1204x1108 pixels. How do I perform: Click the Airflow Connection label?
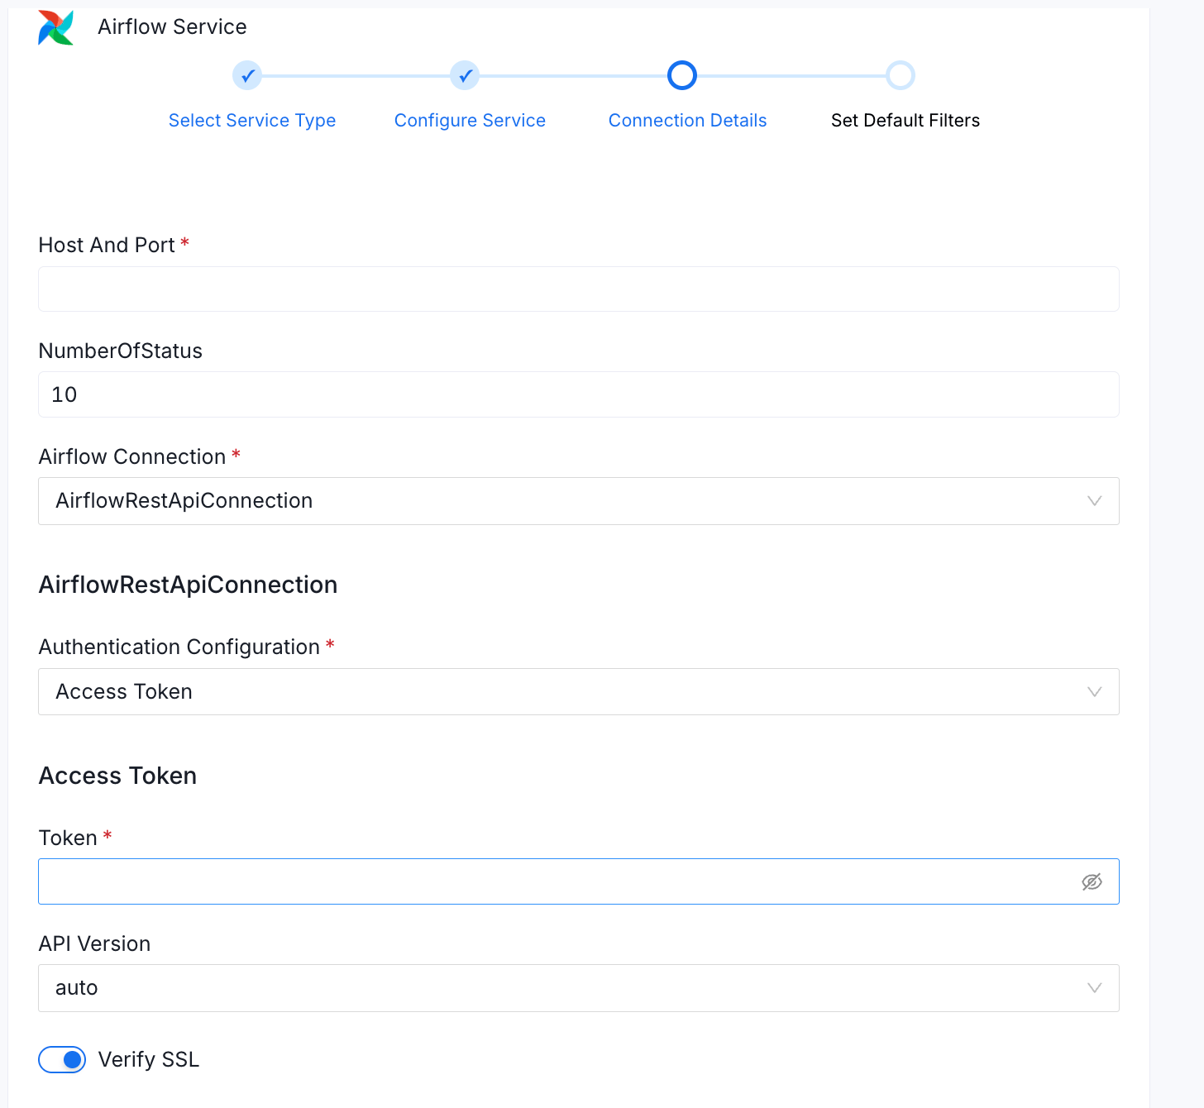coord(132,456)
